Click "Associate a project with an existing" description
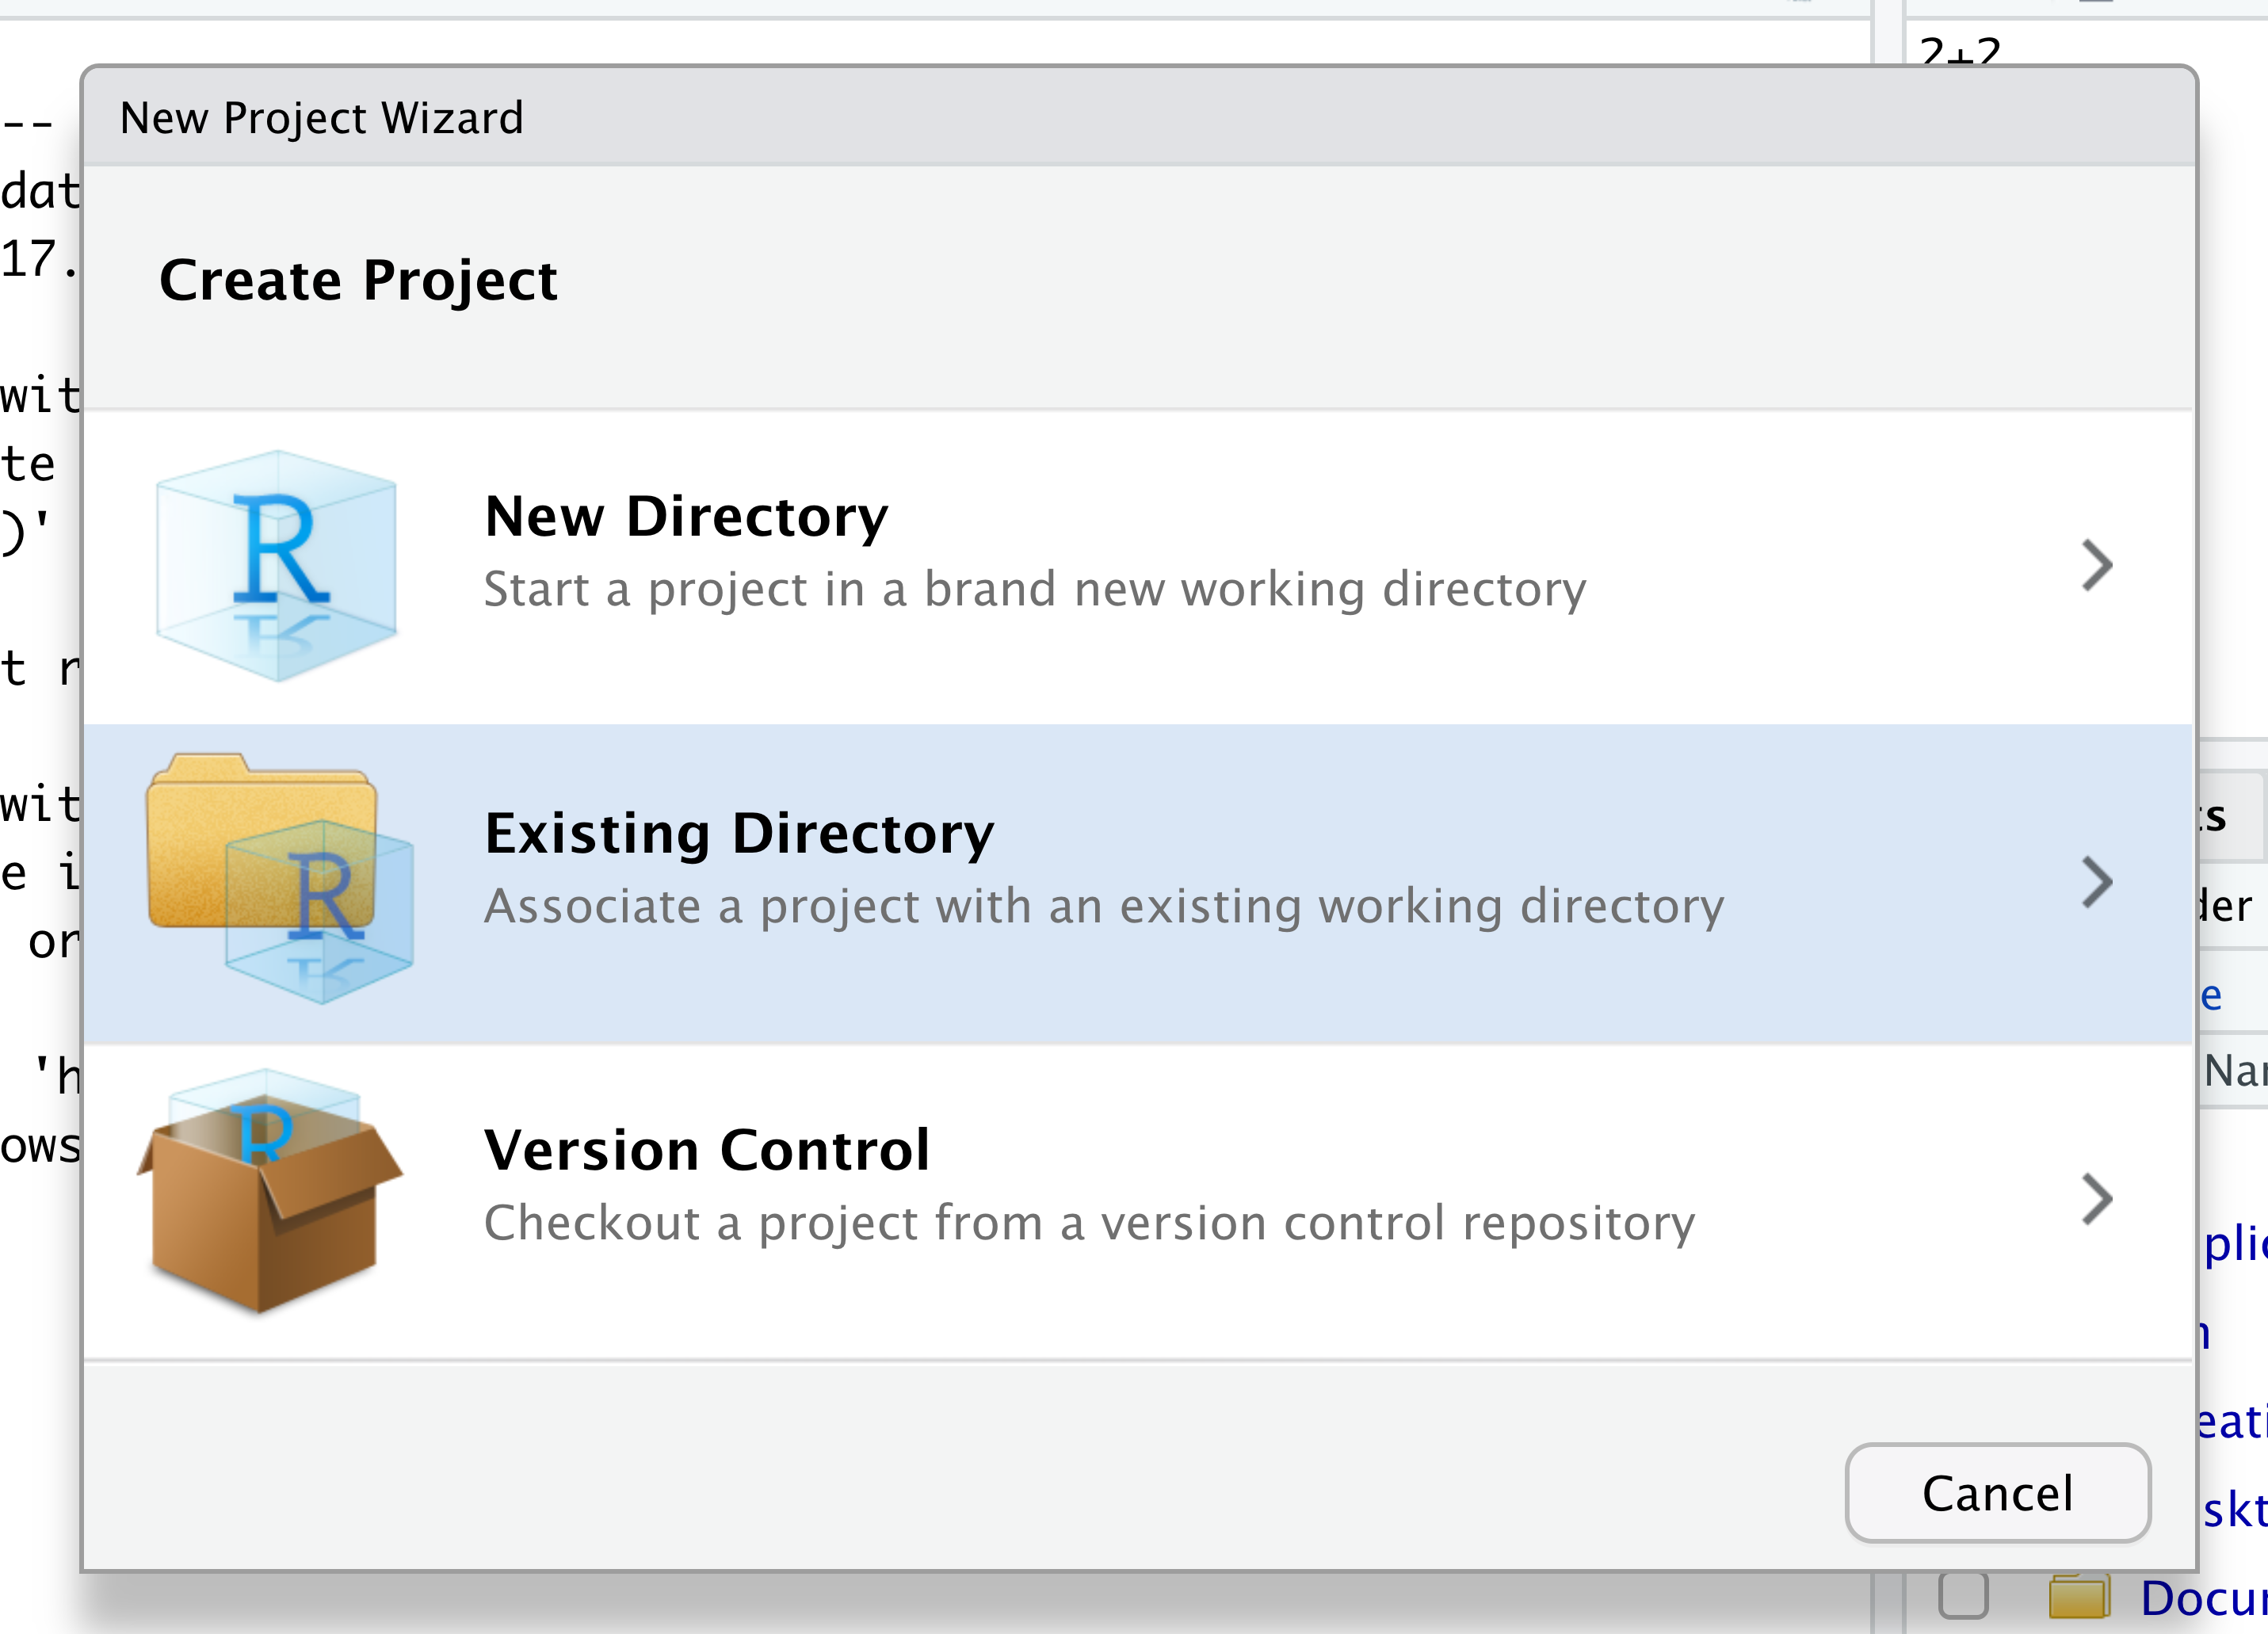Viewport: 2268px width, 1634px height. (x=1103, y=906)
